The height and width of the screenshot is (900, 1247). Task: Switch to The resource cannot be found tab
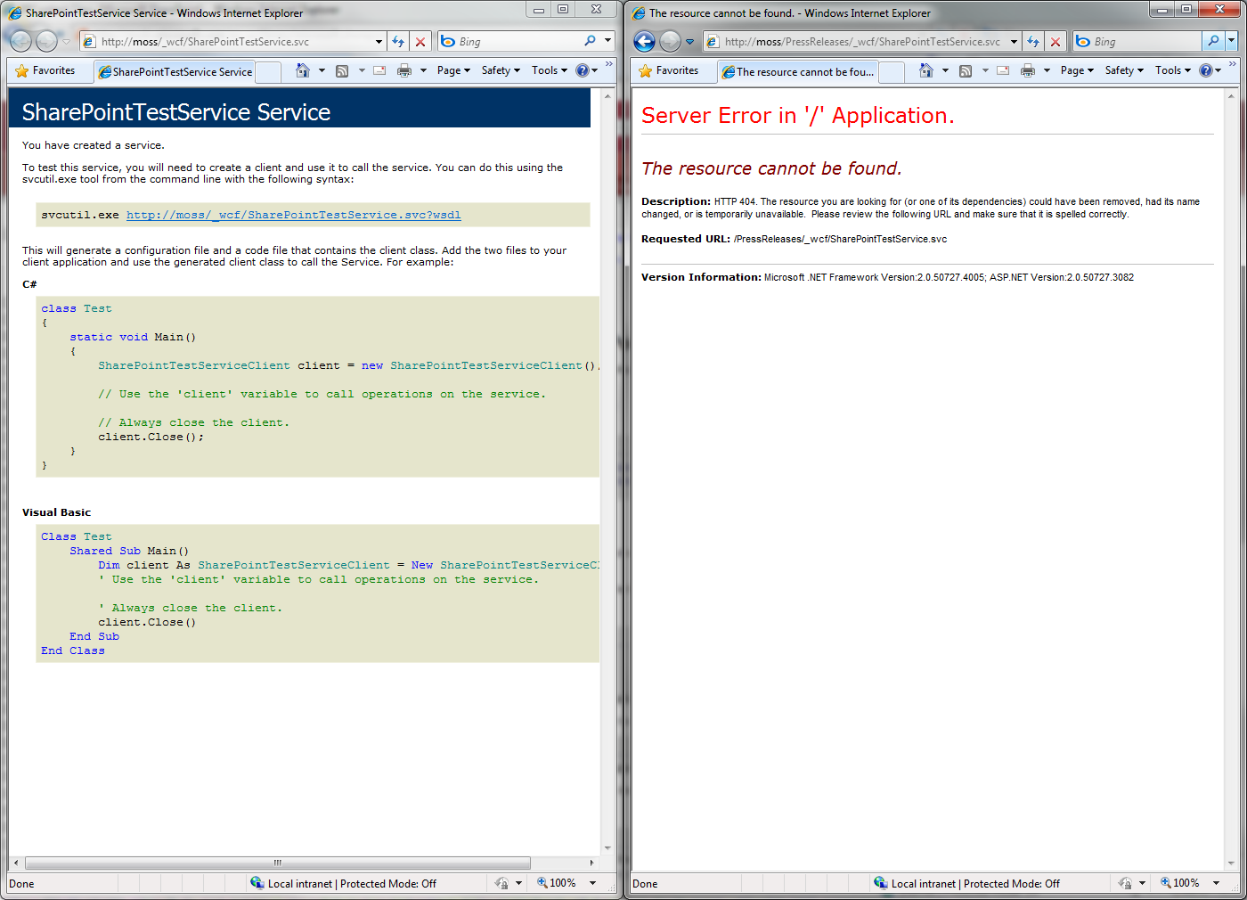click(798, 72)
